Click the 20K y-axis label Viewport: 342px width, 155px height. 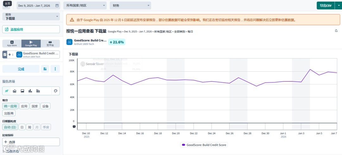pos(72,110)
